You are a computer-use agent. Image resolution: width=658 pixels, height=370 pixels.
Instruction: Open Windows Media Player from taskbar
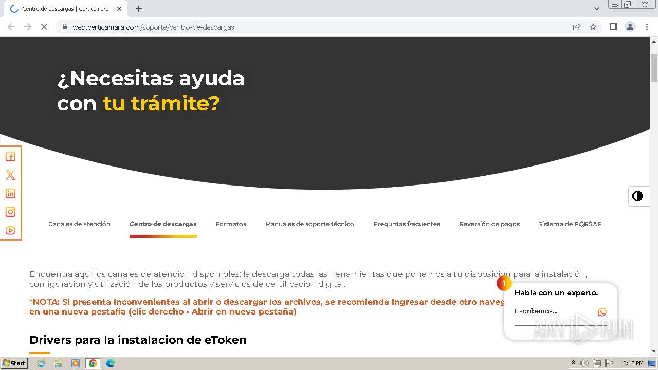click(x=76, y=363)
